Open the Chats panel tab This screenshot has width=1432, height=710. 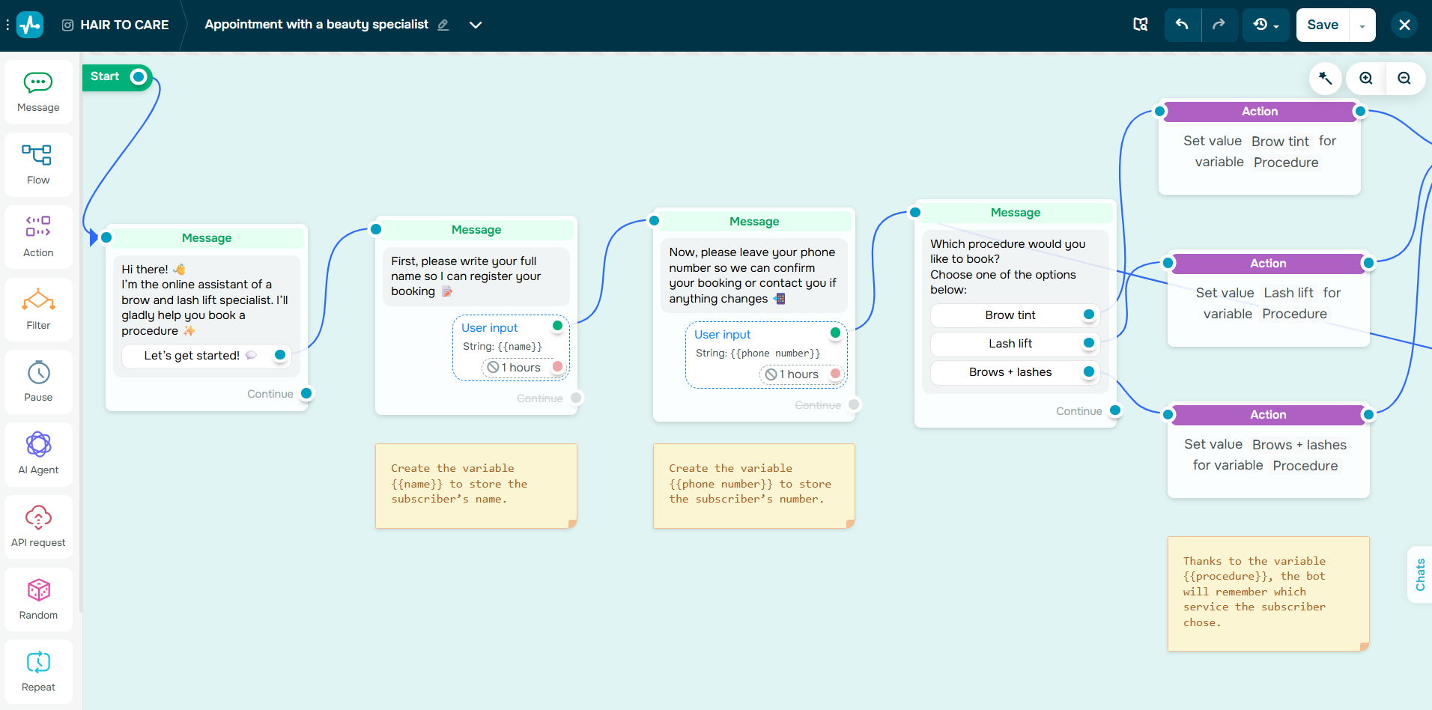[x=1420, y=575]
